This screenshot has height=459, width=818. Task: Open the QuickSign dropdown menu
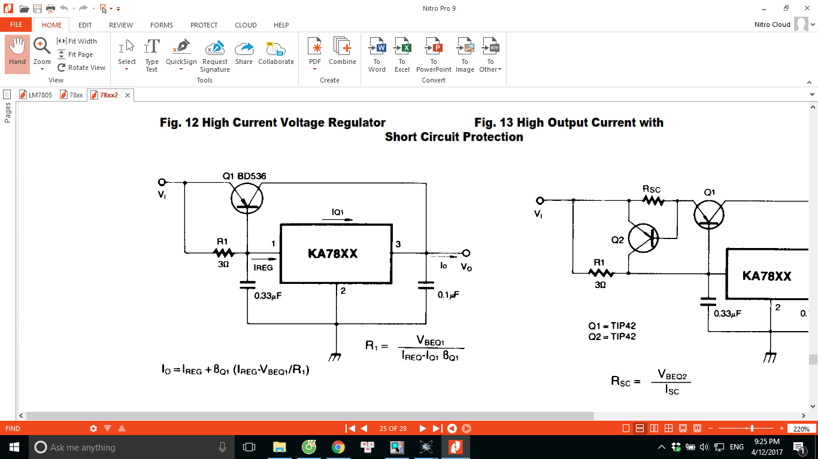pyautogui.click(x=181, y=69)
